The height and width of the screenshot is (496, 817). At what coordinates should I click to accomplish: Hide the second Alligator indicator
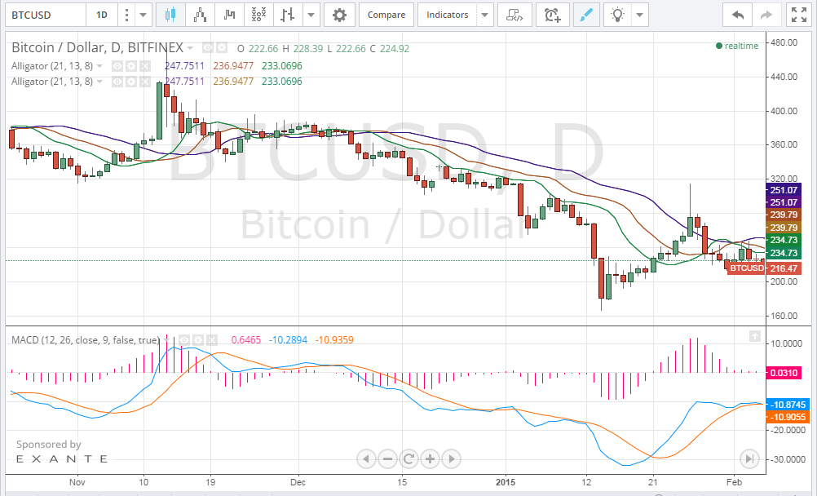[117, 81]
